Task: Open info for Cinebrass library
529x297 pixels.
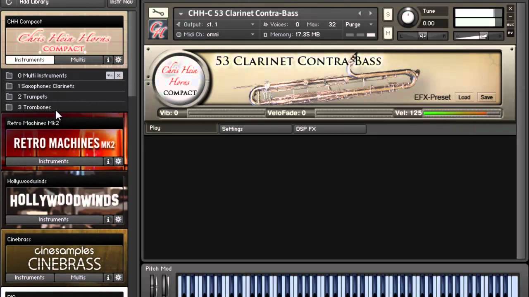Action: tap(108, 278)
